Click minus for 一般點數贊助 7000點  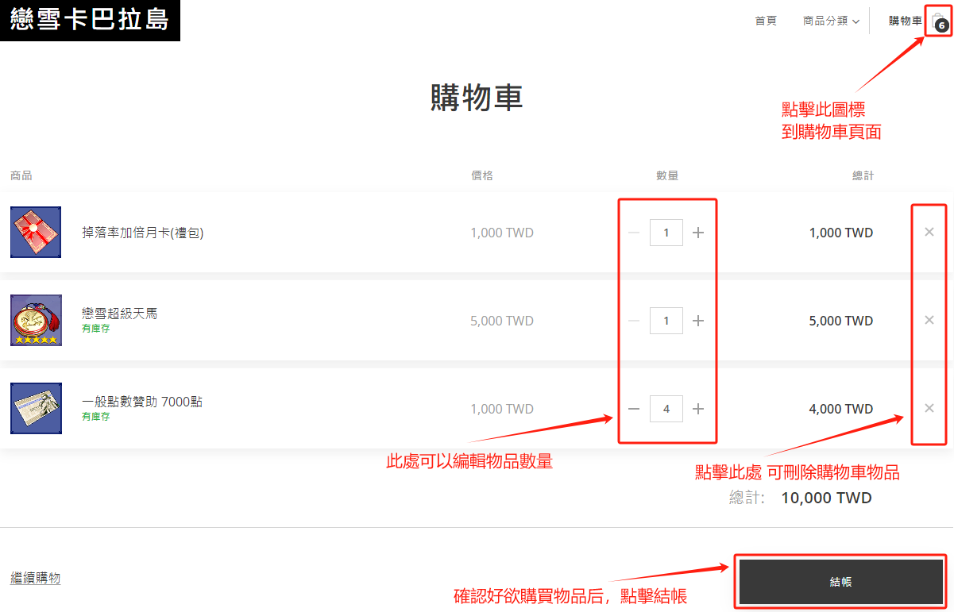point(633,409)
